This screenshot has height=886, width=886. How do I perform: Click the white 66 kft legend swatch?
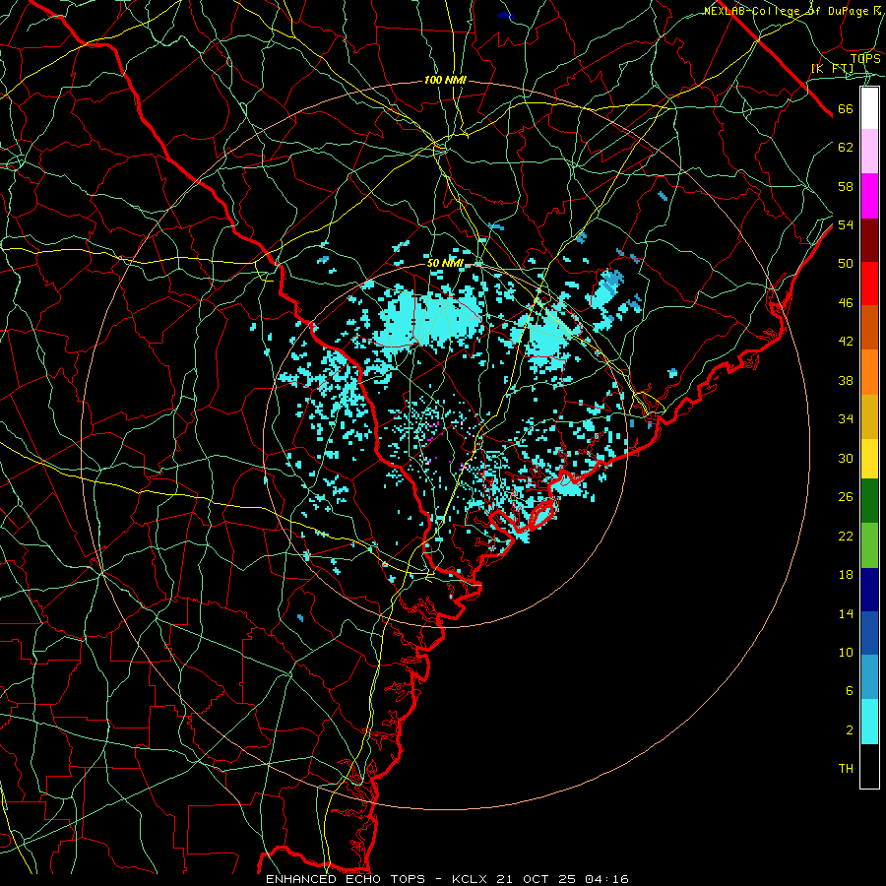tap(869, 108)
